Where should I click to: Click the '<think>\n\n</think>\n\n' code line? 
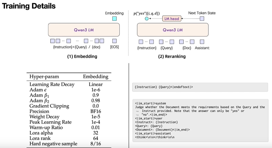point(155,137)
